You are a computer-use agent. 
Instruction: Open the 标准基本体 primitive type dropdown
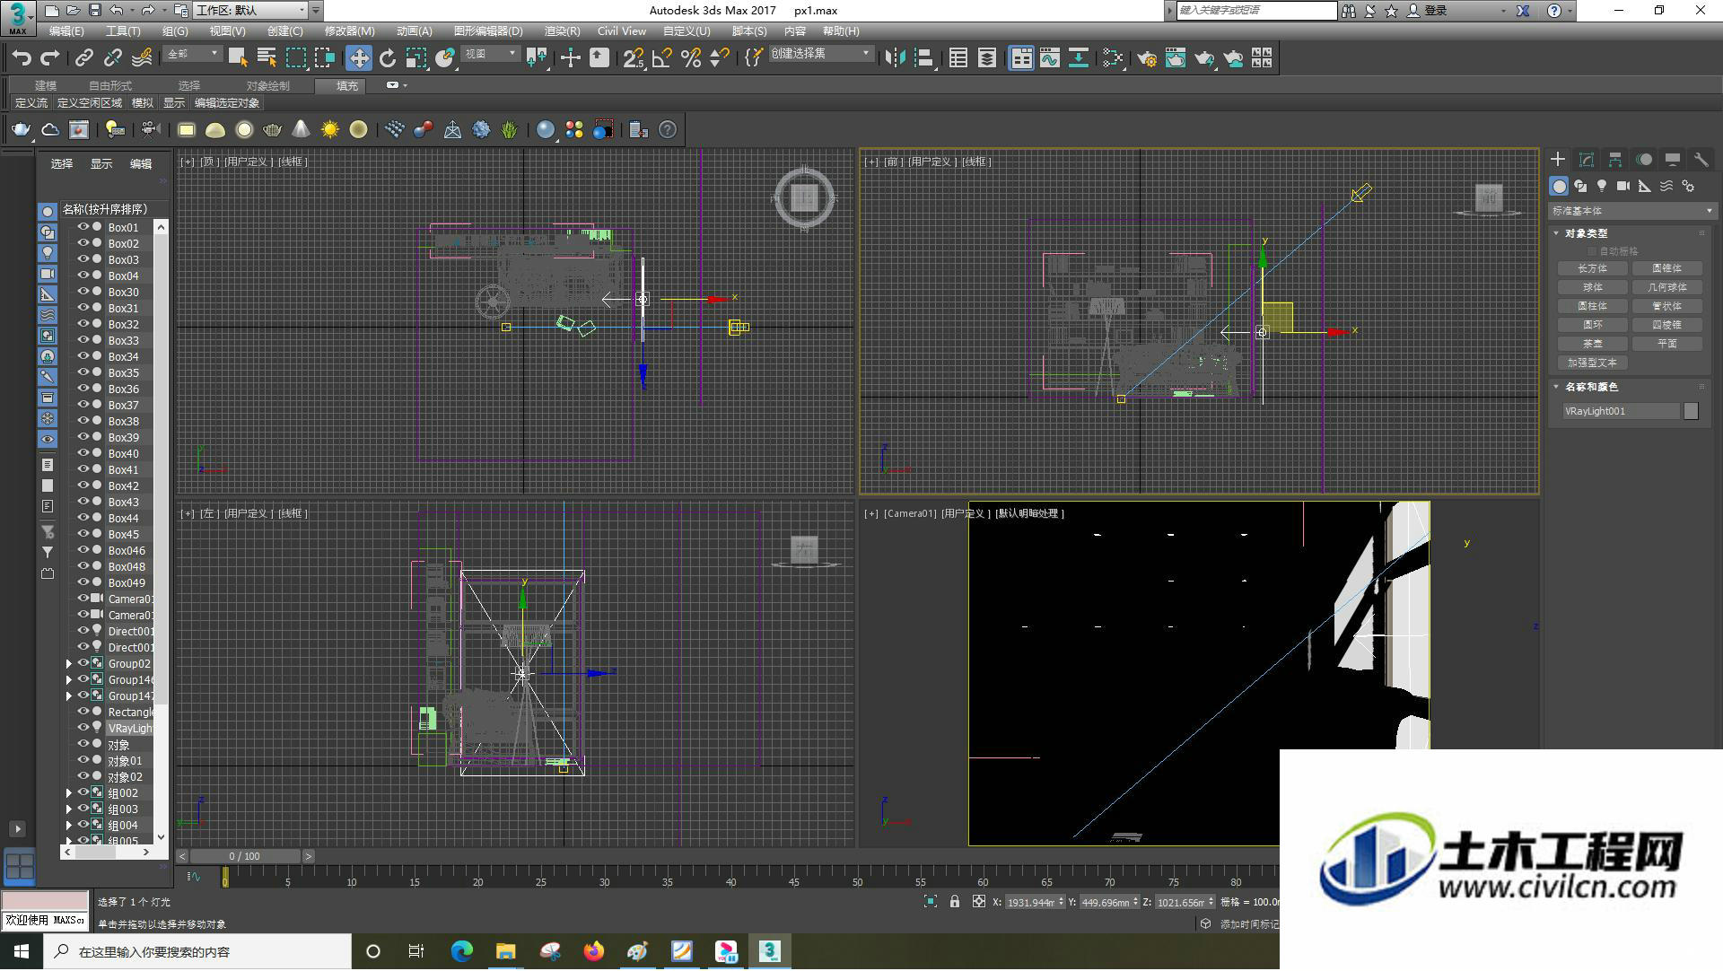(x=1632, y=211)
